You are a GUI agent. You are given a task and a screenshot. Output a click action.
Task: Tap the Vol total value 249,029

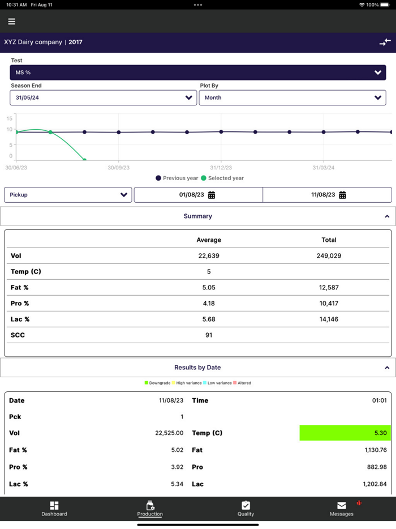tap(329, 256)
